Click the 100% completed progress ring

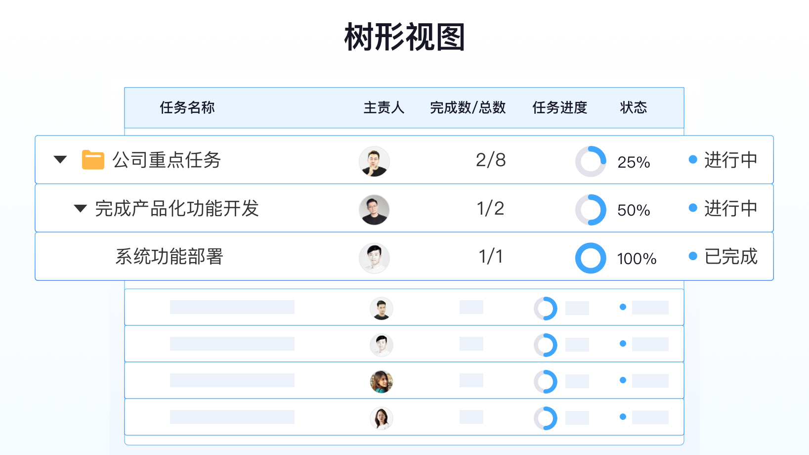pos(591,258)
